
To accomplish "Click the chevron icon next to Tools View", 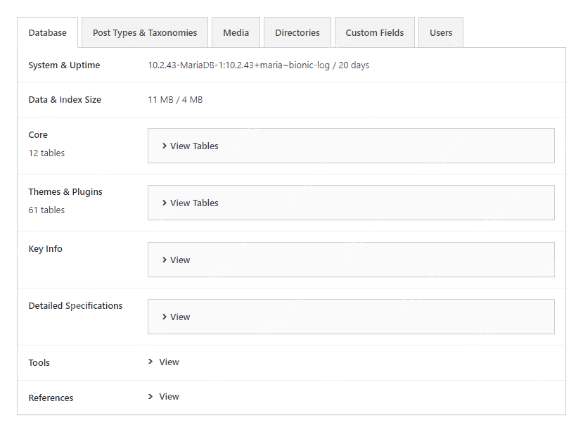I will click(x=150, y=362).
